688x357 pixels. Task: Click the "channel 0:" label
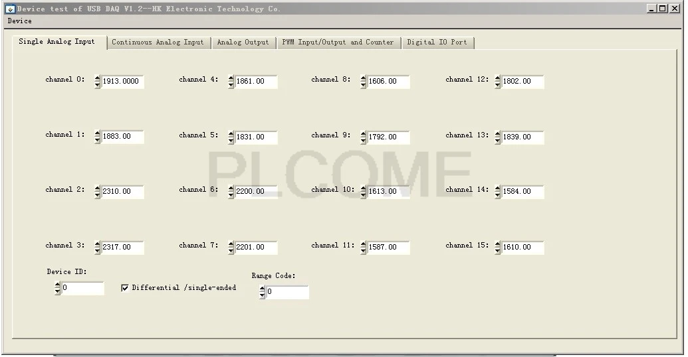[65, 80]
